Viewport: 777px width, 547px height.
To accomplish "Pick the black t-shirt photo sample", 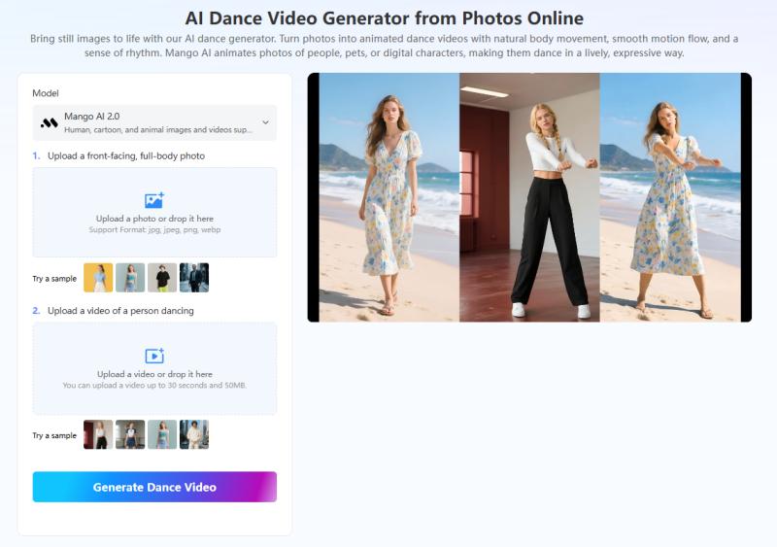I will pos(162,278).
